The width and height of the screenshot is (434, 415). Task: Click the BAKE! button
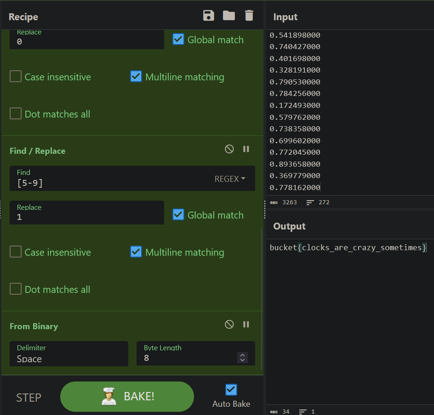127,397
